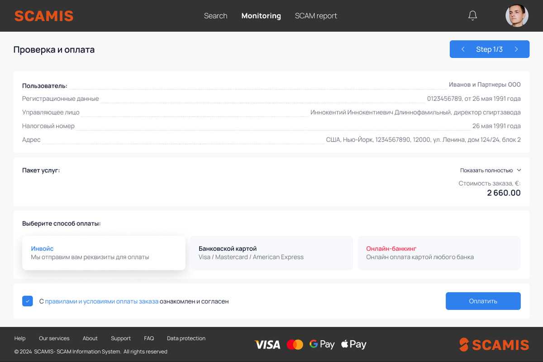Open the SCAM report tab
This screenshot has height=362, width=543.
(316, 16)
